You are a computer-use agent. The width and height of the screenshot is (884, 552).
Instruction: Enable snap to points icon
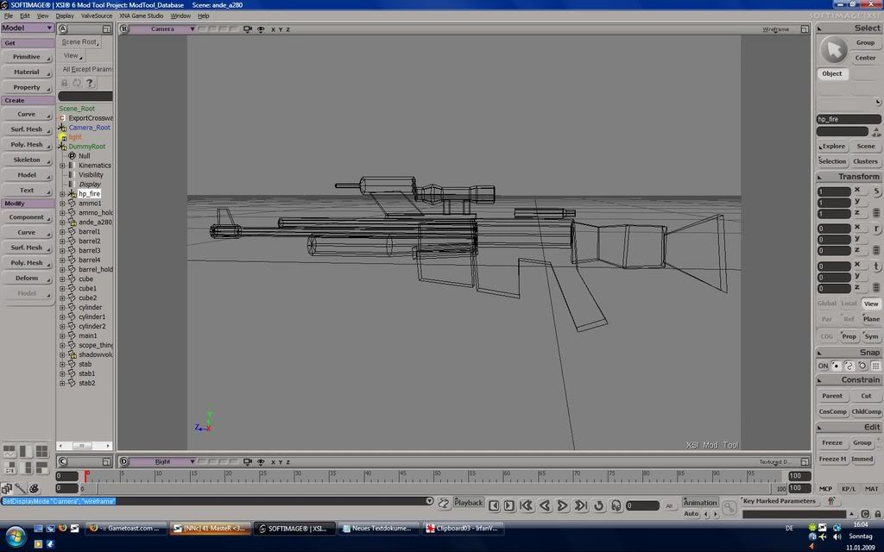coord(836,366)
